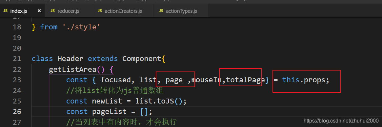Click the comment on line 24
This screenshot has width=382, height=127.
coord(115,91)
